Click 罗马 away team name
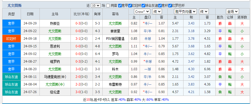This screenshot has height=104, width=251. (115, 54)
